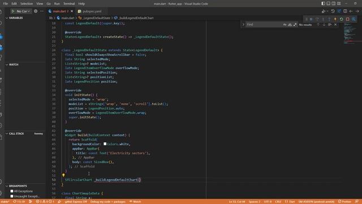362x204 pixels.
Task: Toggle match whole word in find box
Action: pyautogui.click(x=290, y=24)
